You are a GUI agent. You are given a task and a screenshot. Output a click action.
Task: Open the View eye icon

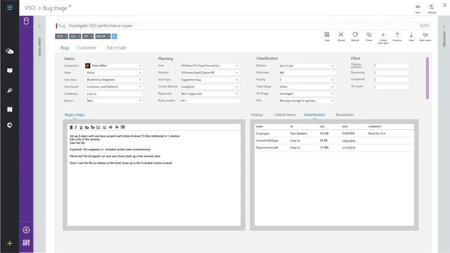click(418, 8)
